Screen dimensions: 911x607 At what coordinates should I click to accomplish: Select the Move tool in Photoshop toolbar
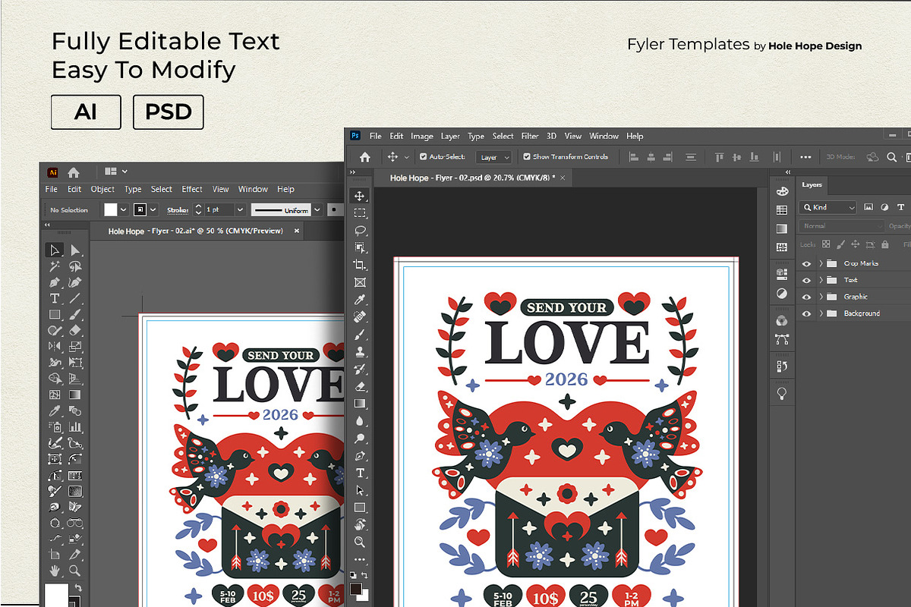[x=360, y=196]
